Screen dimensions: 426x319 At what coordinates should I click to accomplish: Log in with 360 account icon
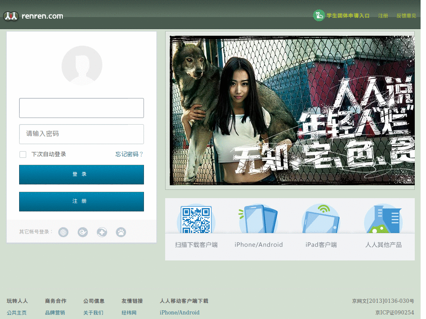(102, 232)
